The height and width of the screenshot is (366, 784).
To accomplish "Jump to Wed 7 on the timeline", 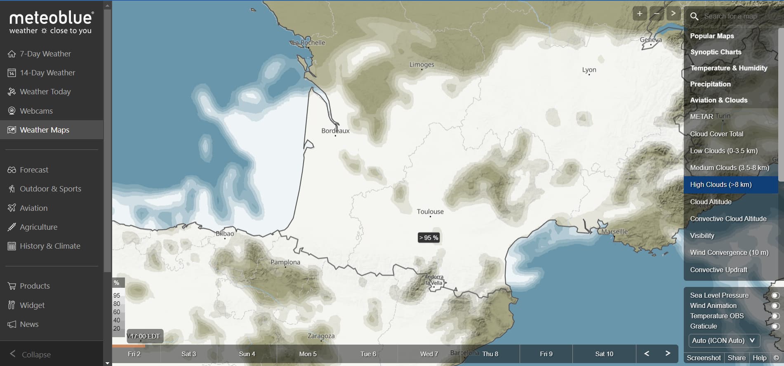I will click(x=429, y=354).
